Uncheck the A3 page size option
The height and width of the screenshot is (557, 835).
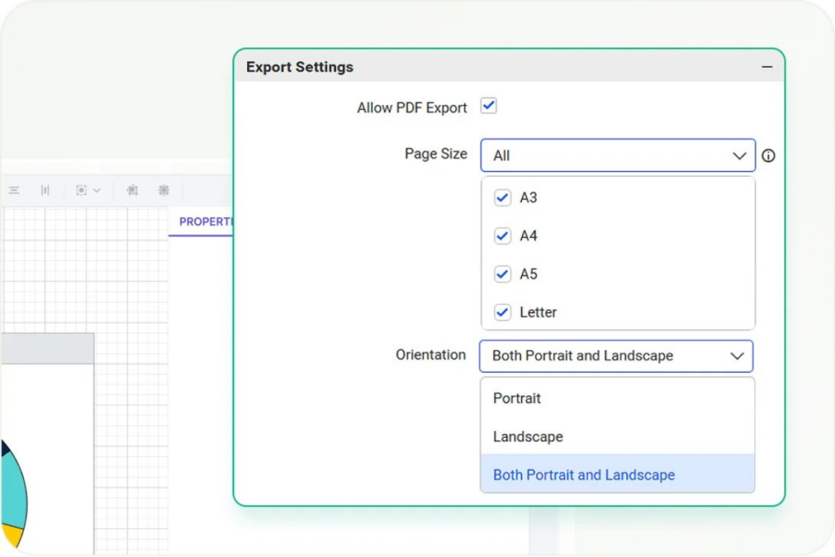pos(502,198)
